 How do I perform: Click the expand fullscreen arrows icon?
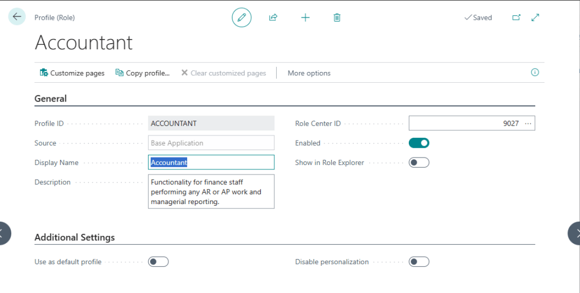click(535, 18)
